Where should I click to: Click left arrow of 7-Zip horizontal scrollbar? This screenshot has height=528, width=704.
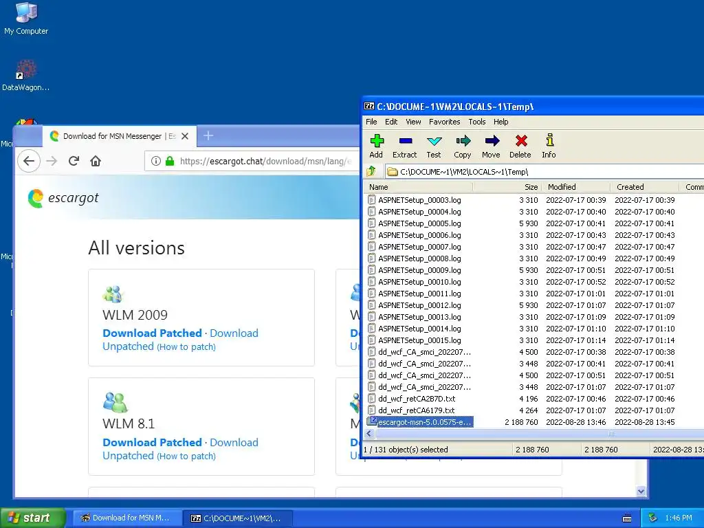pos(369,433)
